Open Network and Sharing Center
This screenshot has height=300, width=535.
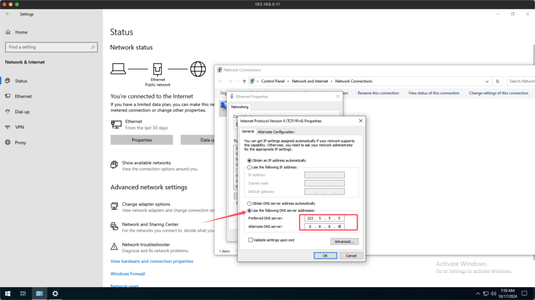[150, 224]
